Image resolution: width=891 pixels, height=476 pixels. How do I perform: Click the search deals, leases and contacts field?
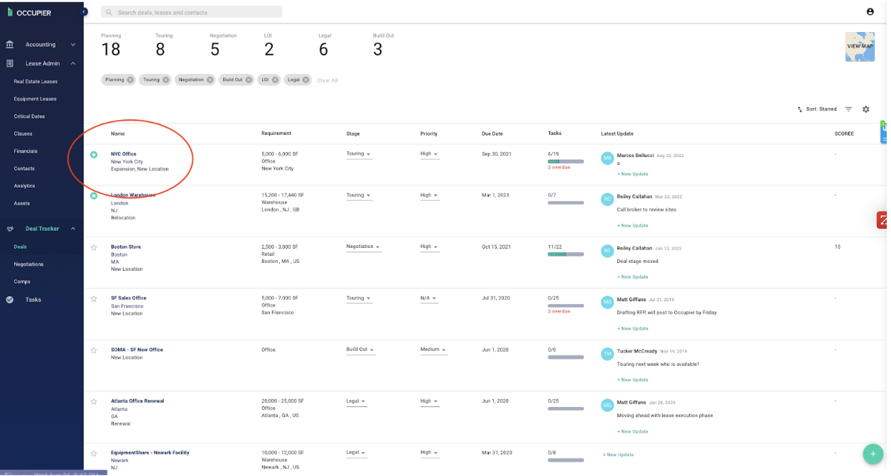(x=192, y=12)
